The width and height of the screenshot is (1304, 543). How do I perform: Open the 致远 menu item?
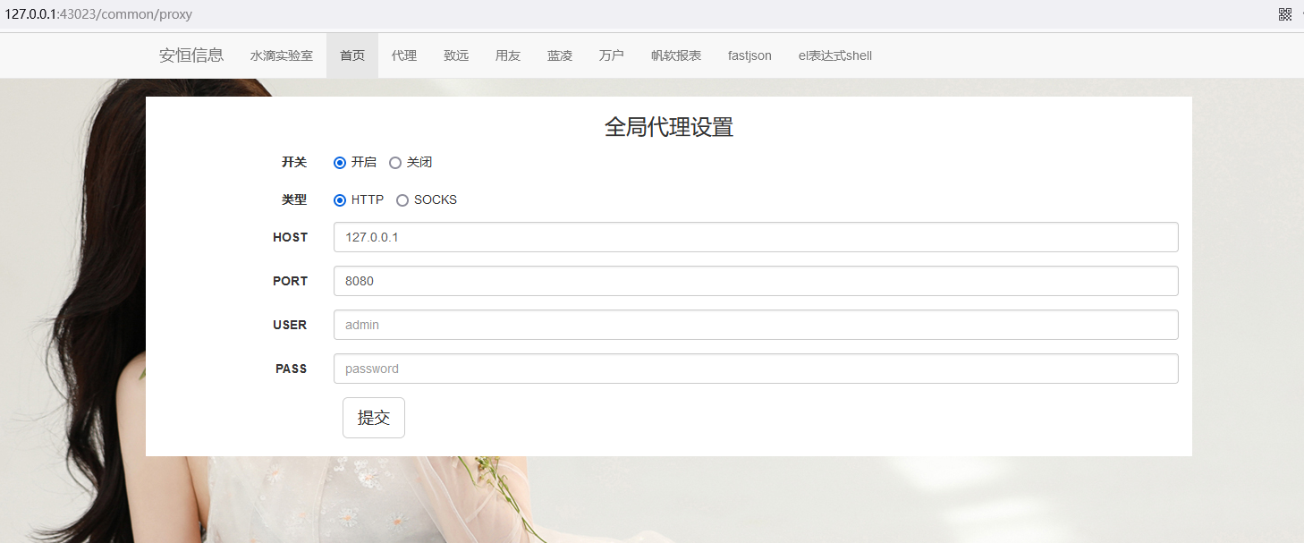[x=456, y=55]
